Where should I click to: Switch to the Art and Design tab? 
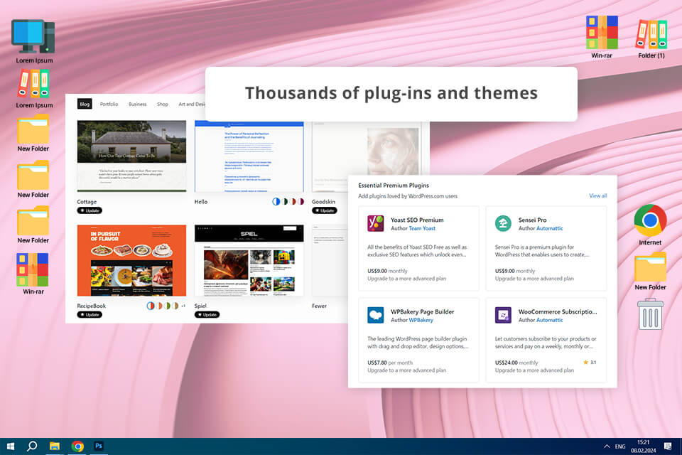[191, 104]
